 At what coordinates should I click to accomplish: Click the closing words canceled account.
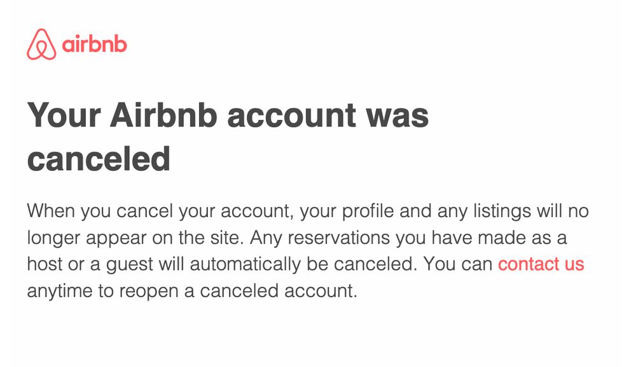point(279,291)
